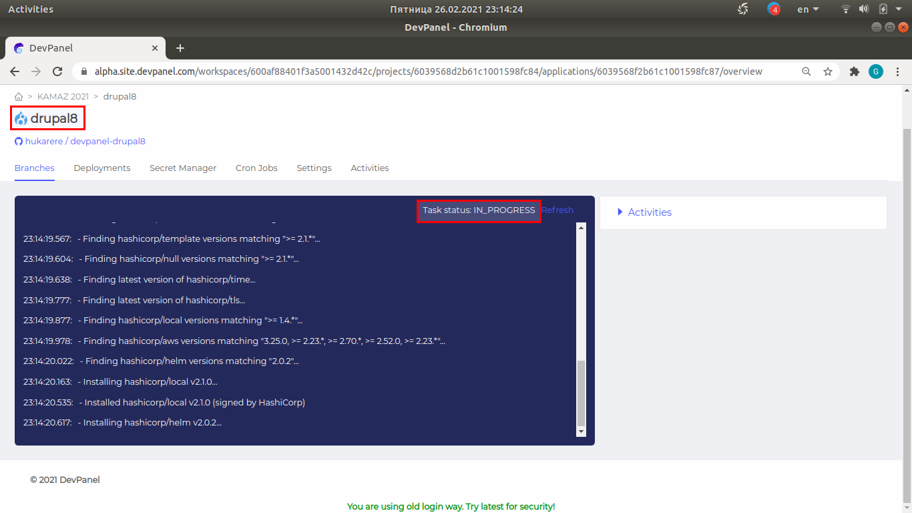Click the green profile avatar icon

click(x=875, y=71)
